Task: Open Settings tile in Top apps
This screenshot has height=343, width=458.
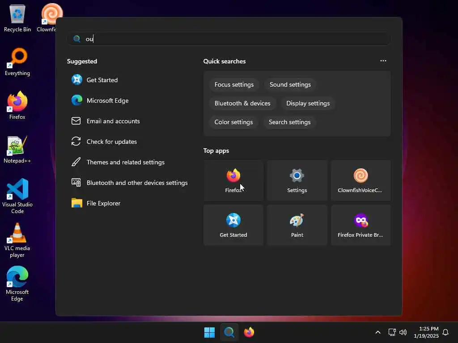Action: 297,180
